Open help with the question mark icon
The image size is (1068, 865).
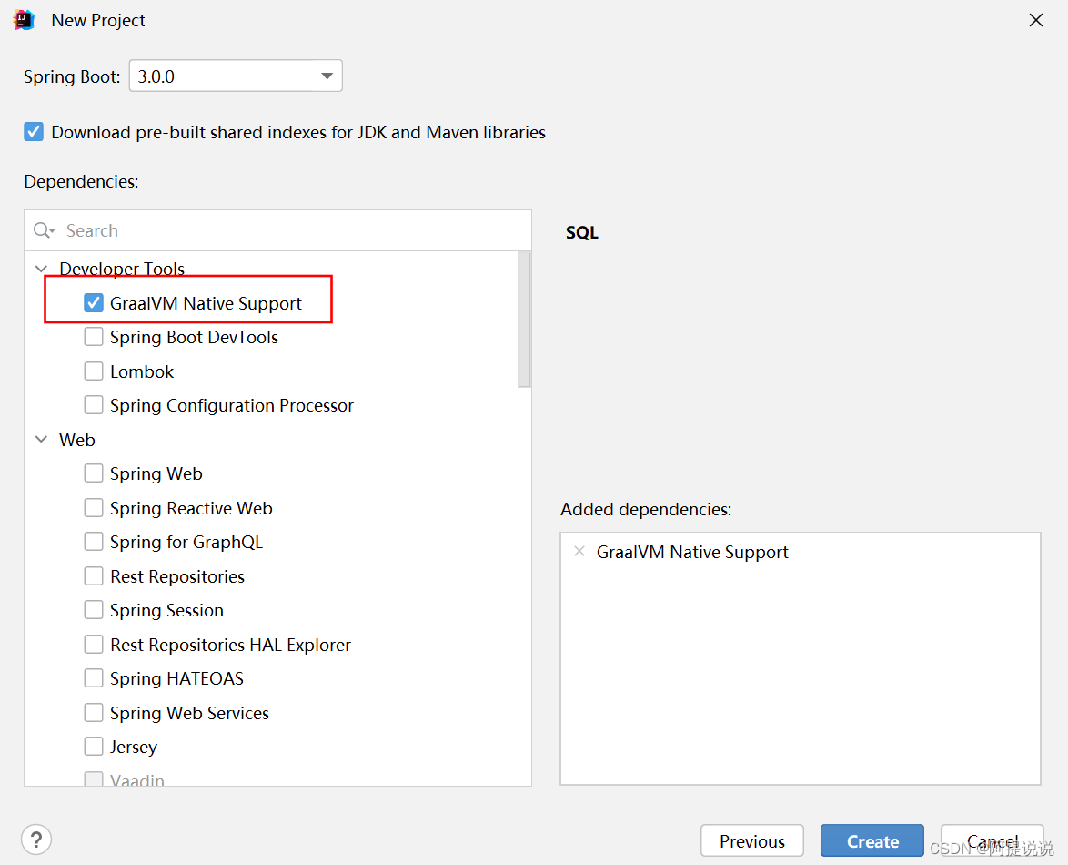click(36, 840)
